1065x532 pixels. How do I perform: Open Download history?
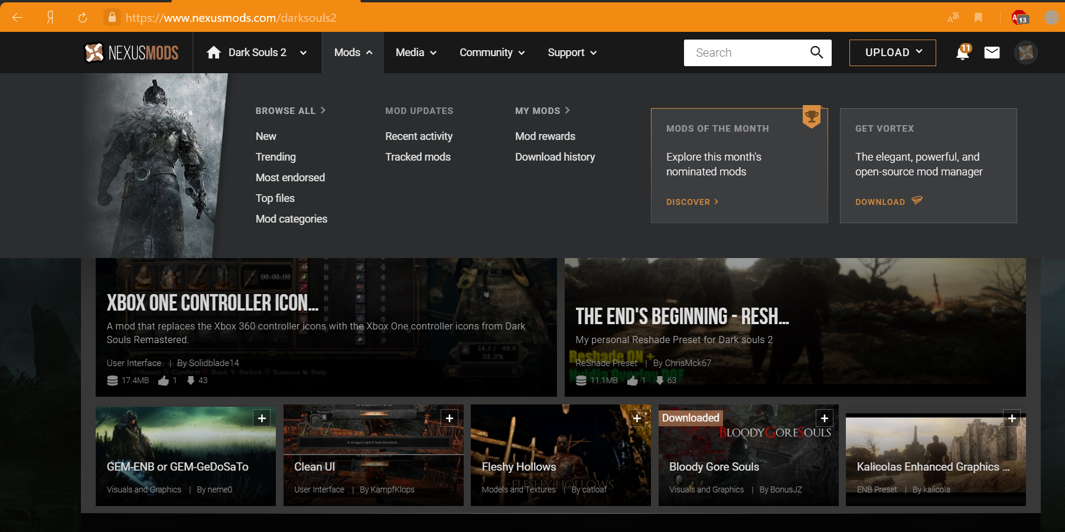coord(555,157)
